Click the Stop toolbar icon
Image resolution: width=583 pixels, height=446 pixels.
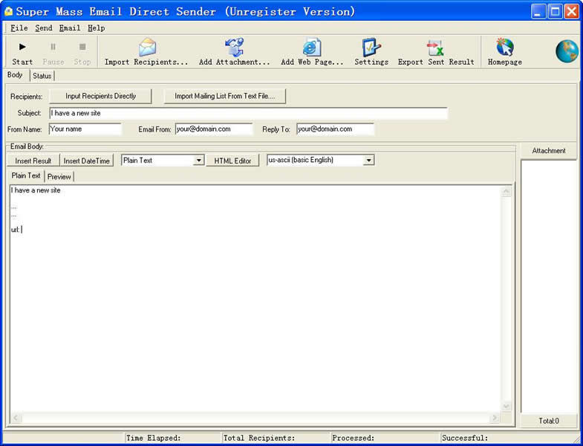tap(82, 47)
